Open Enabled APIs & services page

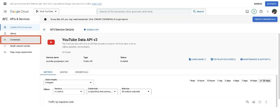click(x=20, y=27)
